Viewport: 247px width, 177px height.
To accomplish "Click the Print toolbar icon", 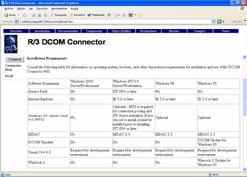I will tap(124, 15).
